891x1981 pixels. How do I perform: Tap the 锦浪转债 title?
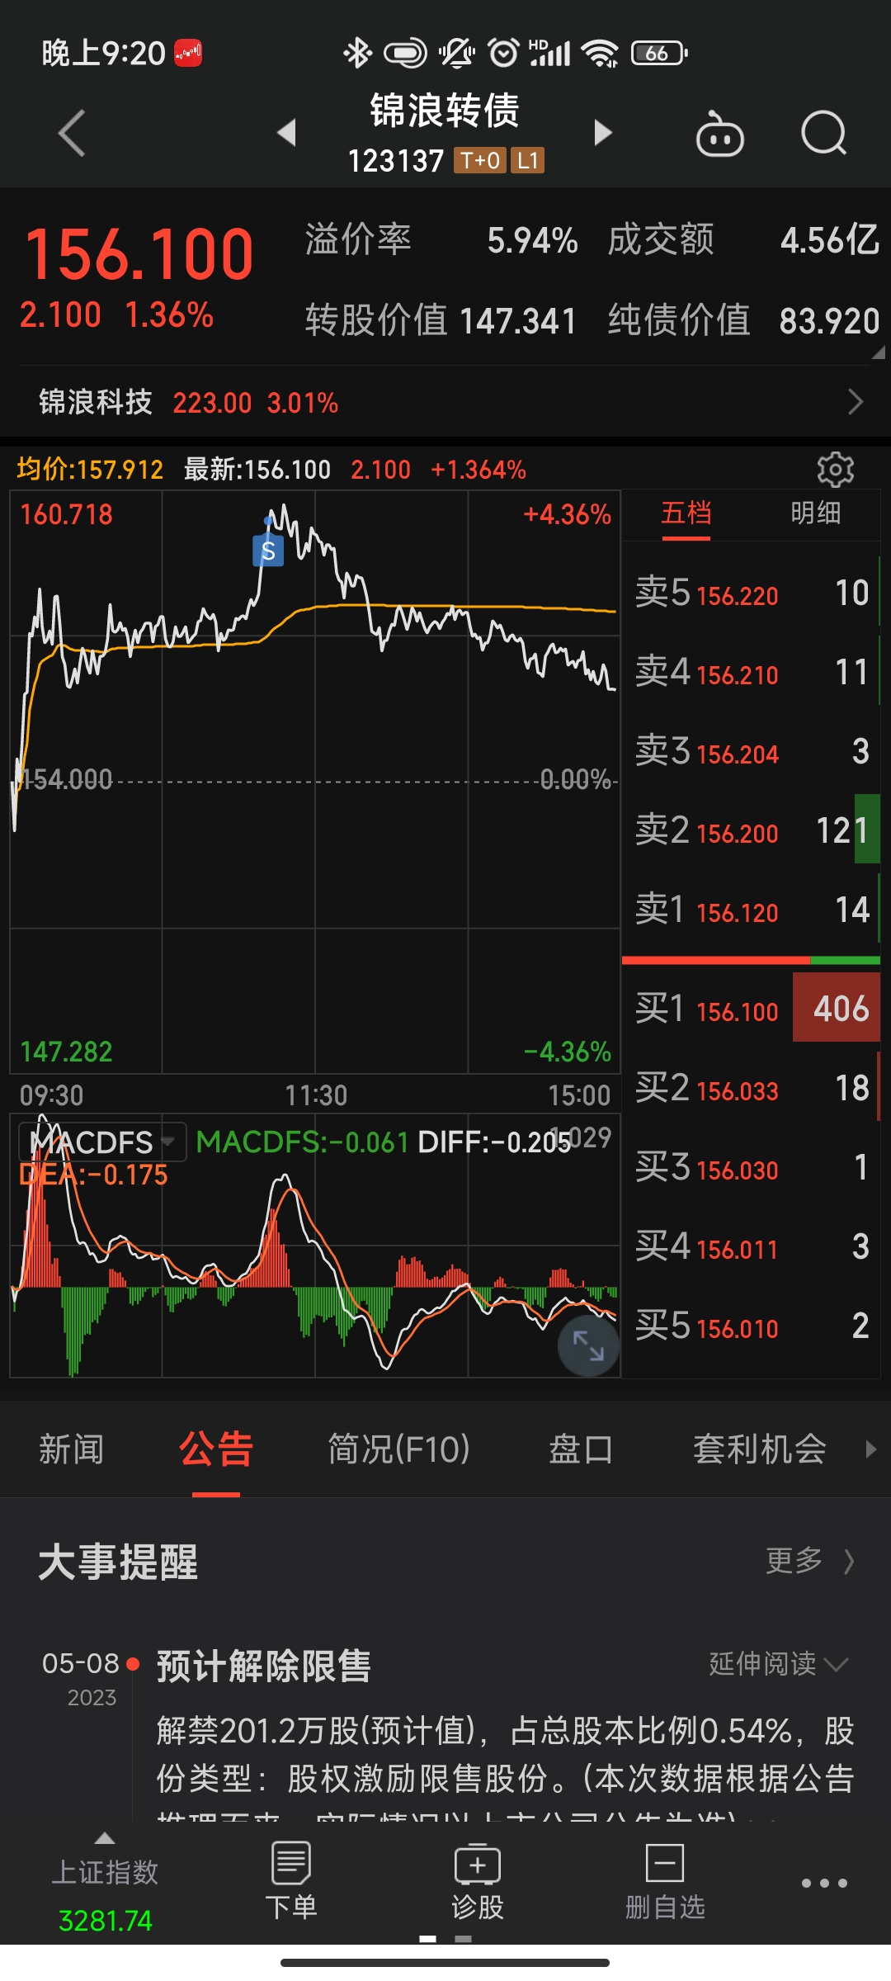445,111
